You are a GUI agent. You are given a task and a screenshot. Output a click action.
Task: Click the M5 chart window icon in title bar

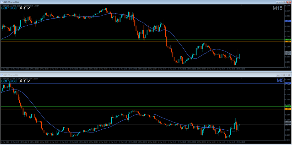(x=2, y=75)
